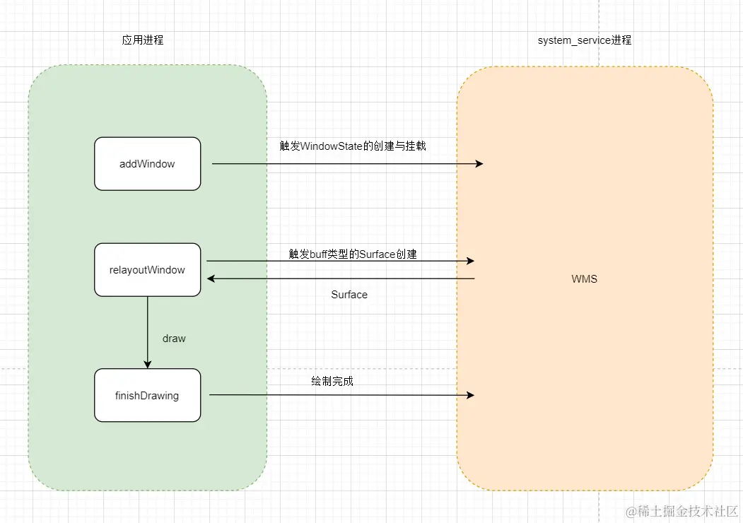This screenshot has width=743, height=523.
Task: Click the 稀土掘金技术社区 watermark link
Action: click(683, 512)
